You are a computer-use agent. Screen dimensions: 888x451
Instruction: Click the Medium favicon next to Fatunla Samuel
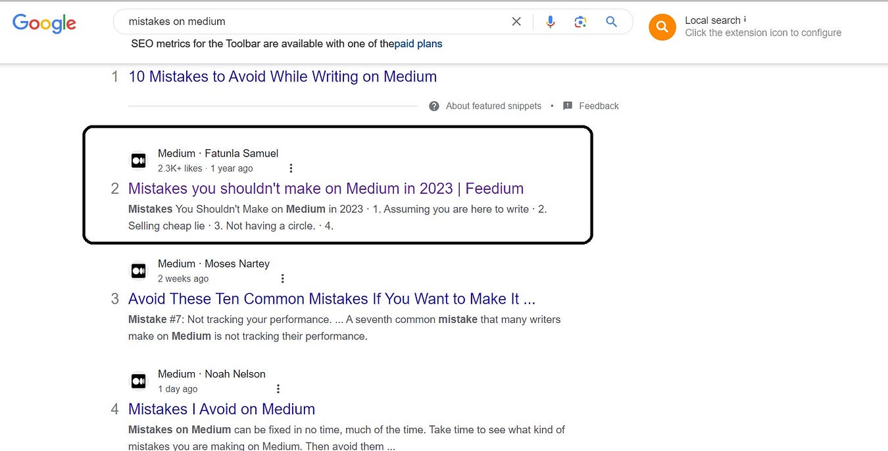tap(139, 160)
